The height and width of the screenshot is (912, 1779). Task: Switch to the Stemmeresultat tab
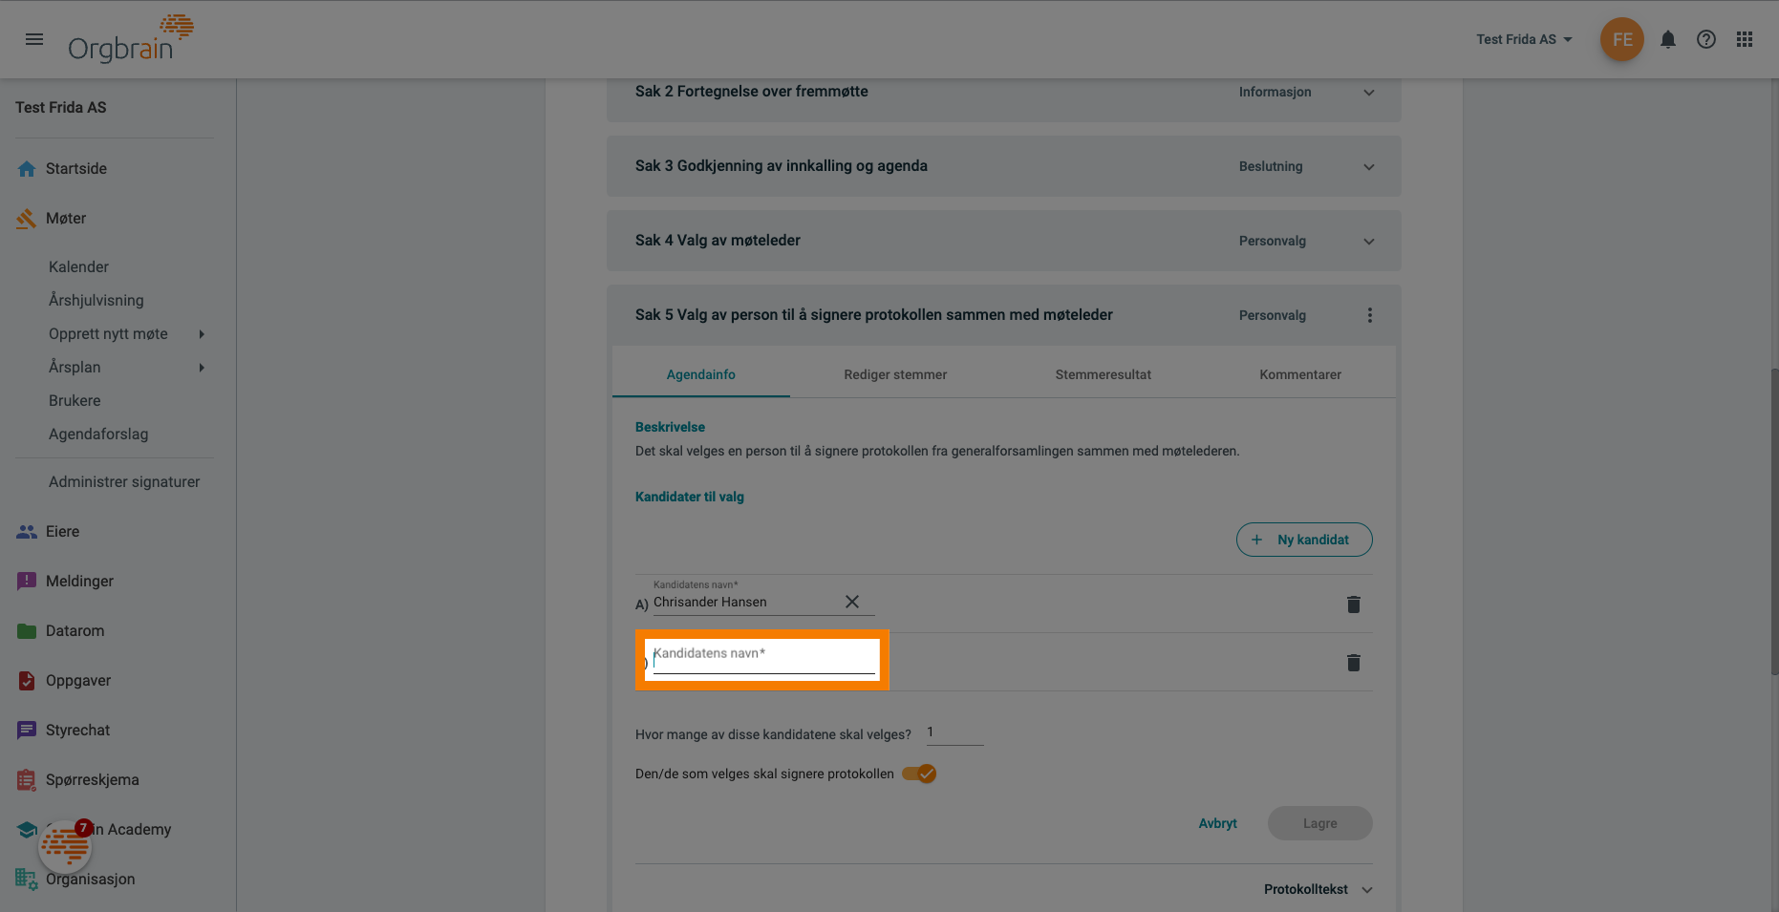click(x=1104, y=374)
